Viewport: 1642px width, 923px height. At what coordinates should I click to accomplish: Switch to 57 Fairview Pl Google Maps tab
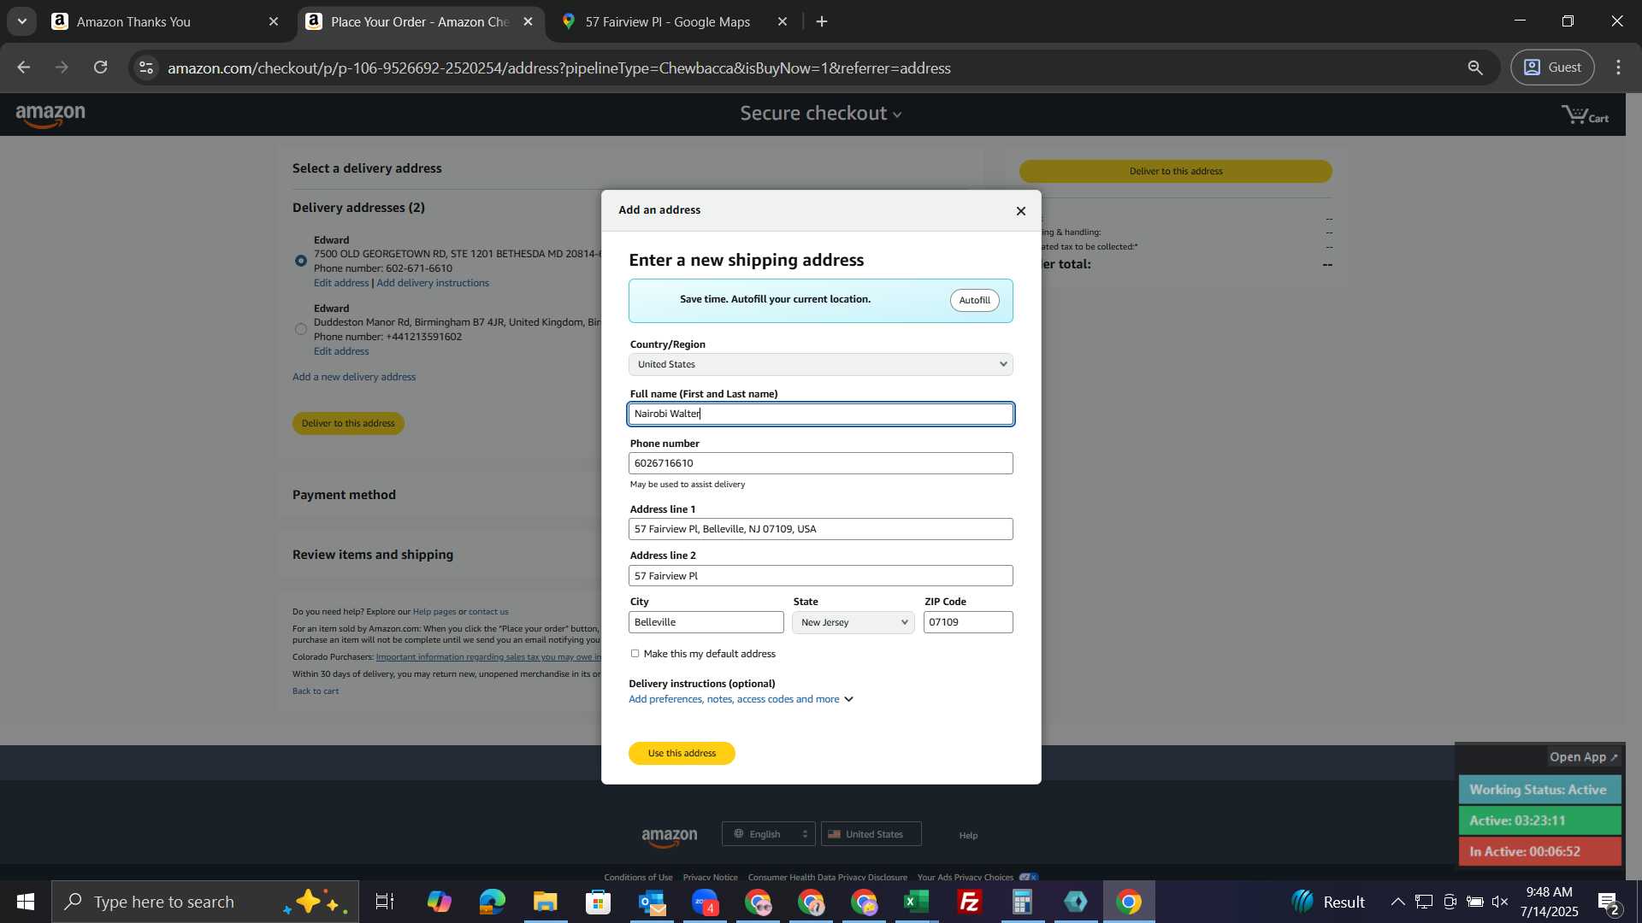(x=667, y=22)
